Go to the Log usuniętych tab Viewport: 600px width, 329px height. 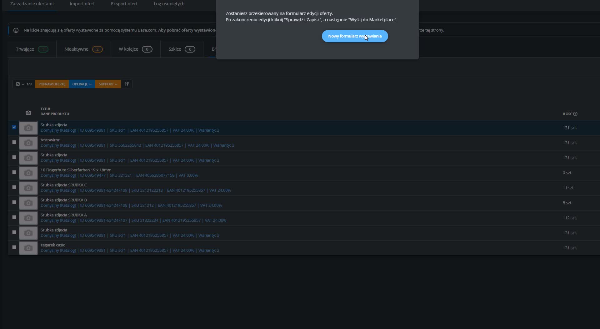[169, 4]
